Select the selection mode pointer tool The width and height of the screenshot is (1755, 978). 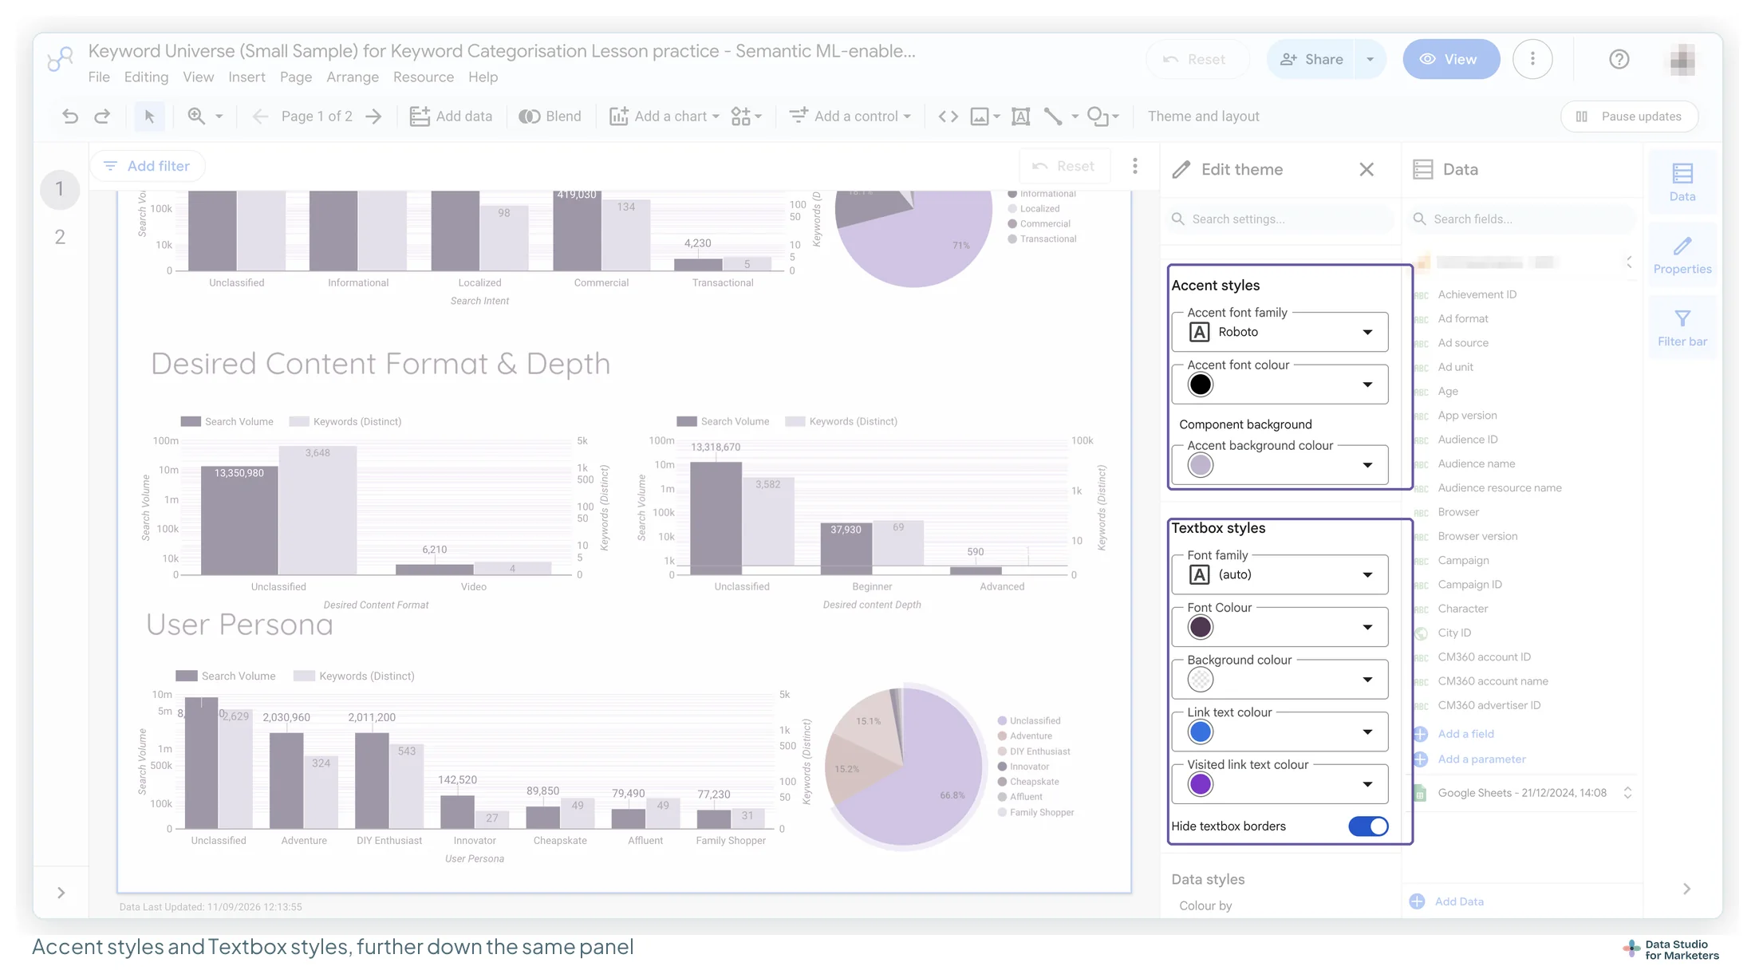[x=149, y=116]
